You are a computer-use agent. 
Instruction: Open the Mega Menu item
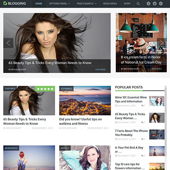[x=110, y=3]
